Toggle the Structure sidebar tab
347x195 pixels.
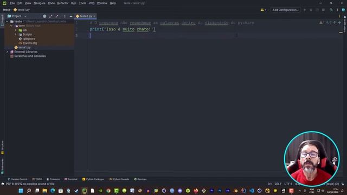[2, 147]
